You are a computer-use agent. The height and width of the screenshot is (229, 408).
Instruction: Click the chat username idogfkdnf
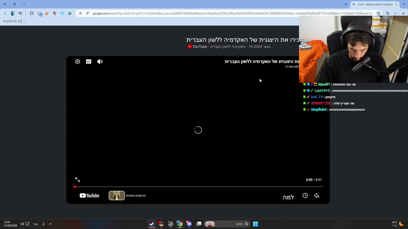pos(319,110)
